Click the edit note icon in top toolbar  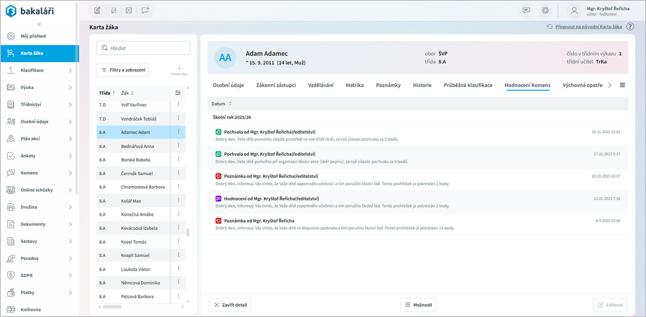[x=97, y=11]
